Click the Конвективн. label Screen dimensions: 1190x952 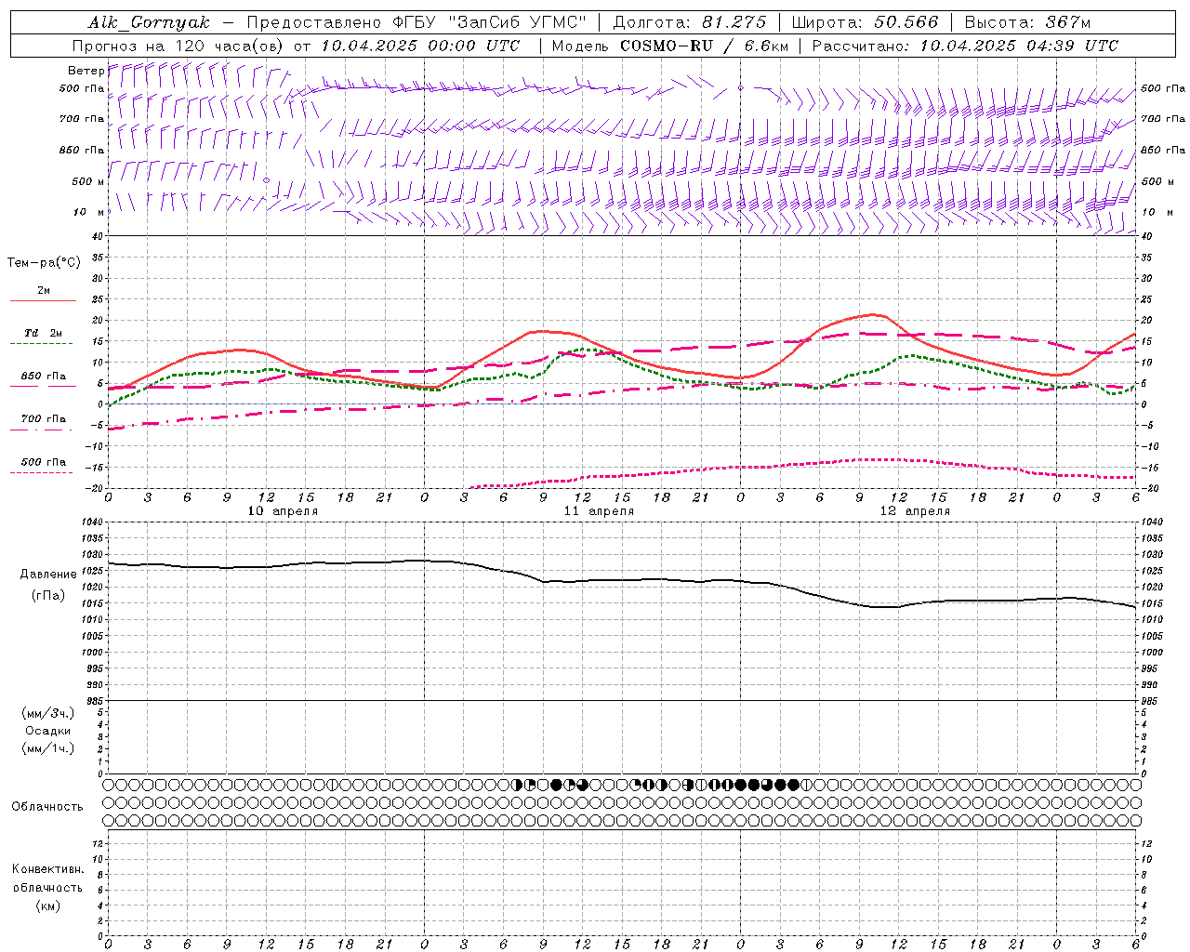(x=47, y=869)
